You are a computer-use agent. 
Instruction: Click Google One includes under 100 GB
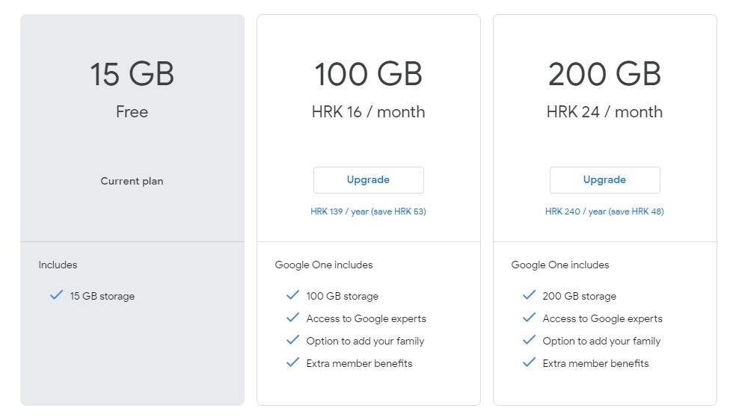click(x=324, y=265)
